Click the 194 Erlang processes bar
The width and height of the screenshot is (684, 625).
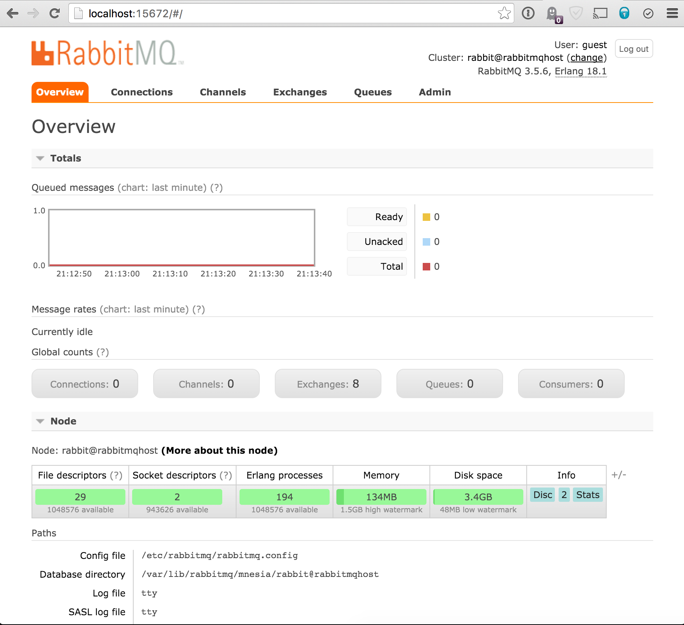[x=285, y=497]
